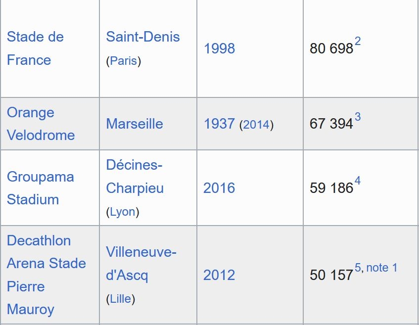Open the 2016 year link

(219, 188)
